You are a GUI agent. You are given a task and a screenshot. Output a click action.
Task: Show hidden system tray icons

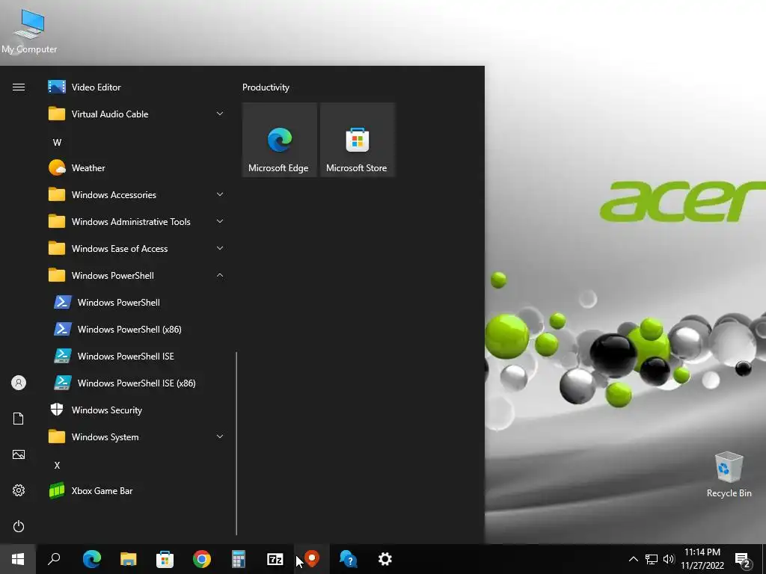point(633,559)
